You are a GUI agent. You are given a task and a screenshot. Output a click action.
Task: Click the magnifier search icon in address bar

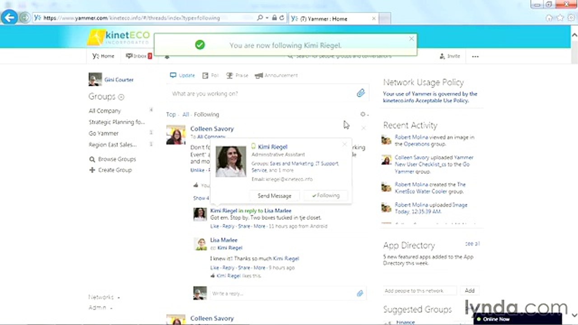tap(260, 18)
